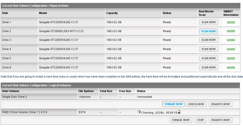Scan Drive 5 for bad blocks
Image resolution: width=243 pixels, height=129 pixels.
pyautogui.click(x=208, y=58)
